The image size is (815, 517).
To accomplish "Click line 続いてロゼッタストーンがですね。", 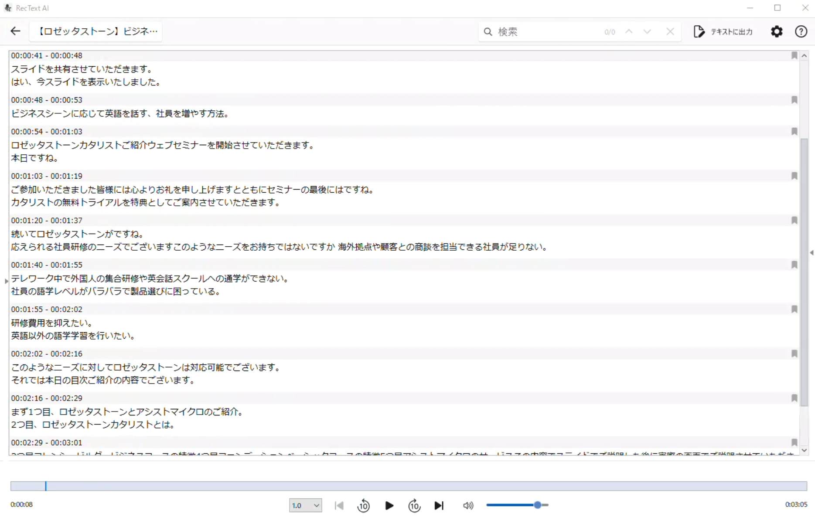I will (78, 234).
